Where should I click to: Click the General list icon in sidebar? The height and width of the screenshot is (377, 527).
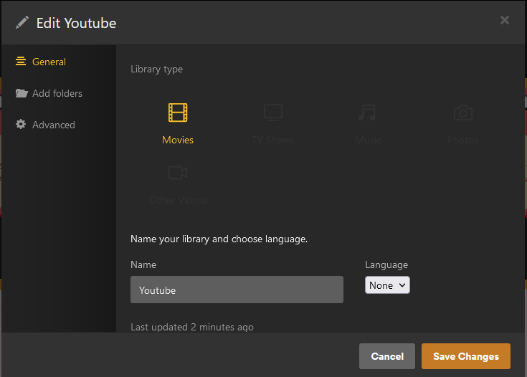pos(21,62)
